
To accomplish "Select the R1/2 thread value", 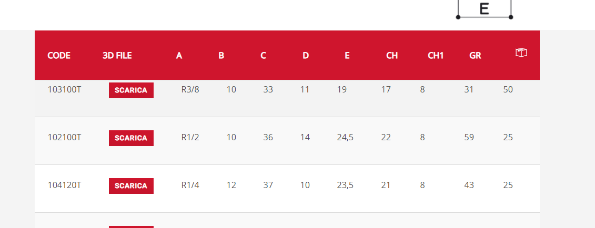I will 190,138.
